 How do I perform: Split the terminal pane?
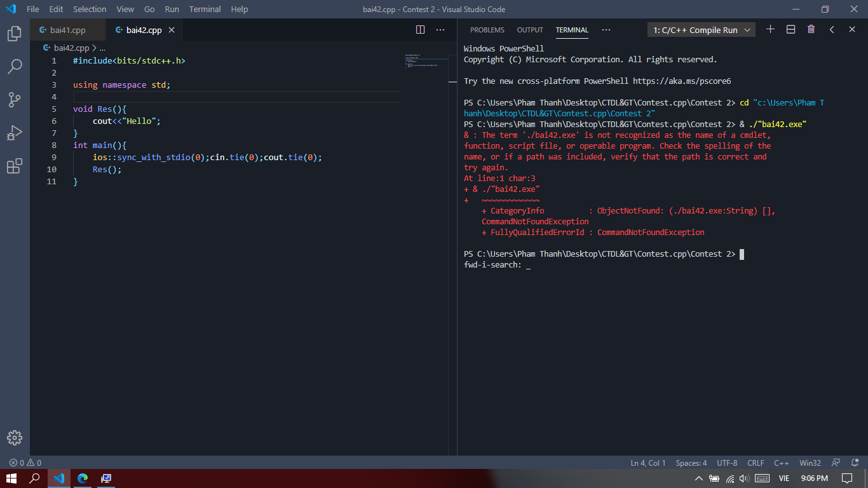[790, 29]
